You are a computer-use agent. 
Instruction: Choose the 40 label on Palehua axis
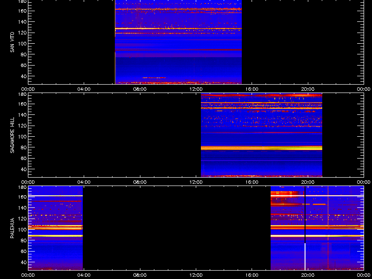25,262
